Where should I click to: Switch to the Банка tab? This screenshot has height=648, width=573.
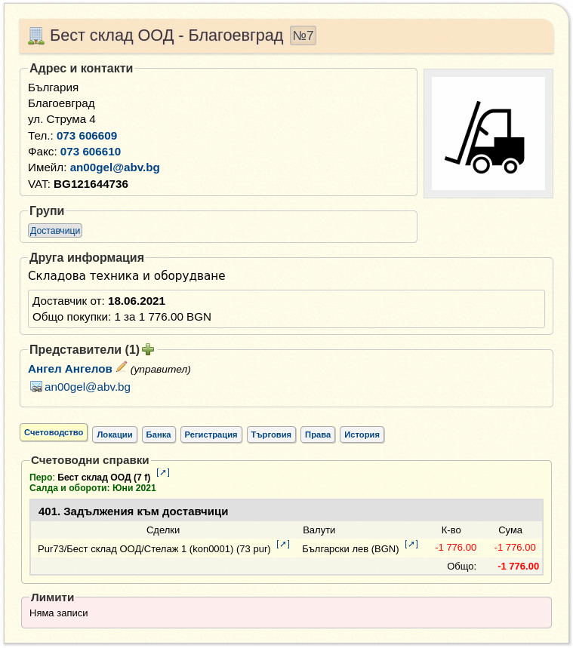coord(159,435)
